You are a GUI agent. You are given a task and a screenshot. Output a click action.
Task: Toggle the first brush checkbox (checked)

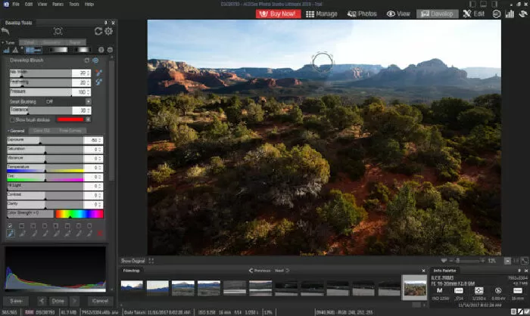point(10,225)
